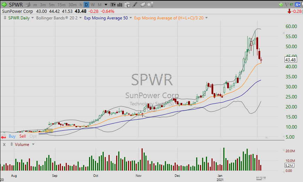Select the 15m timeframe

pos(61,5)
